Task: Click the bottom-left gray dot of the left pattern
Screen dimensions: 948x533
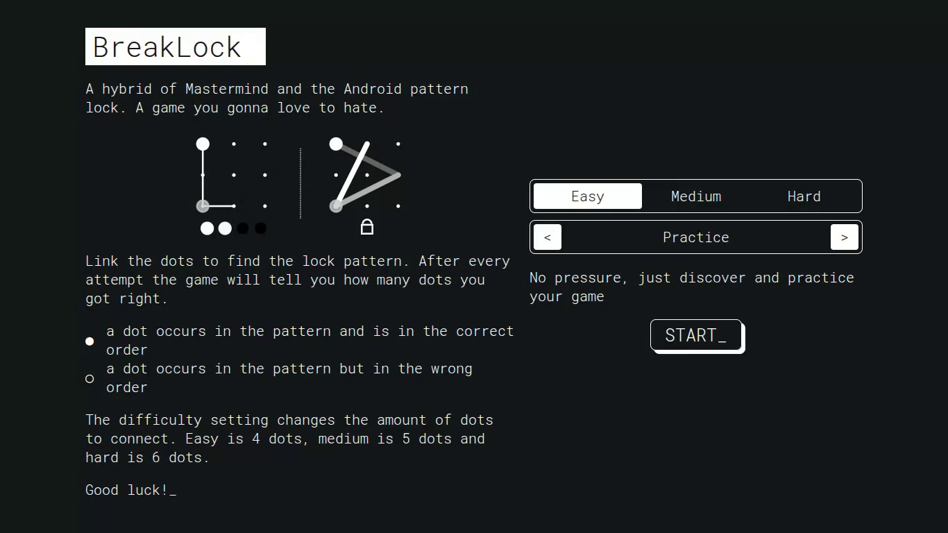Action: 203,205
